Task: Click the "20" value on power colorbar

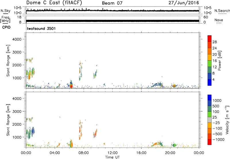Action: pos(214,55)
